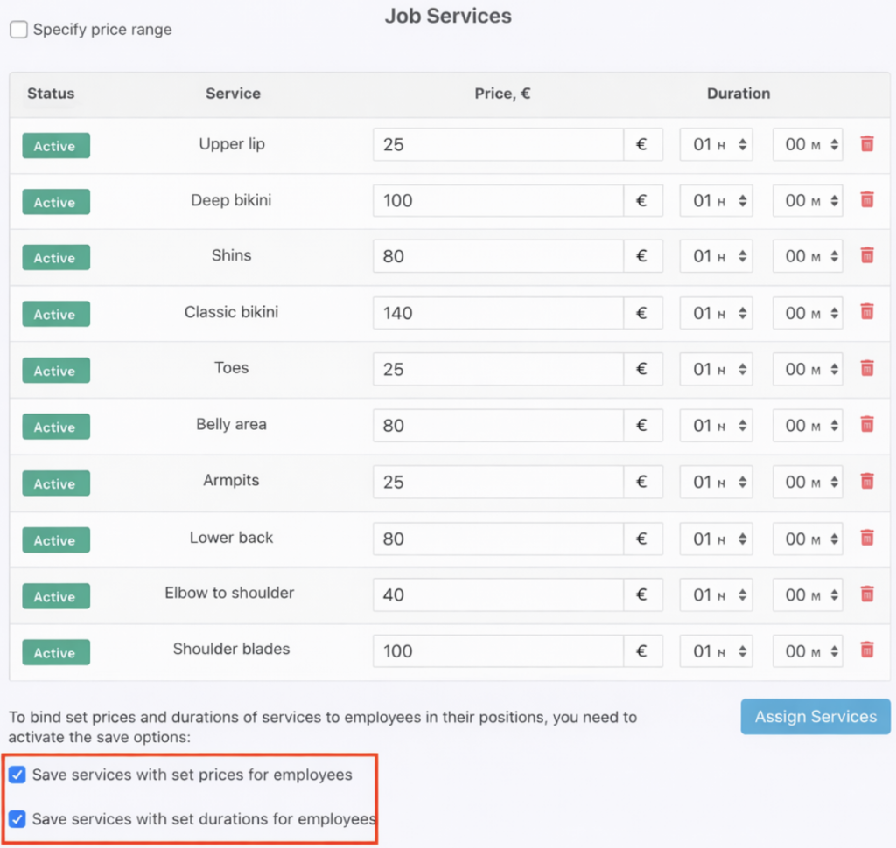Remove the Shins service with trash icon
Viewport: 896px width, 848px height.
pyautogui.click(x=867, y=256)
